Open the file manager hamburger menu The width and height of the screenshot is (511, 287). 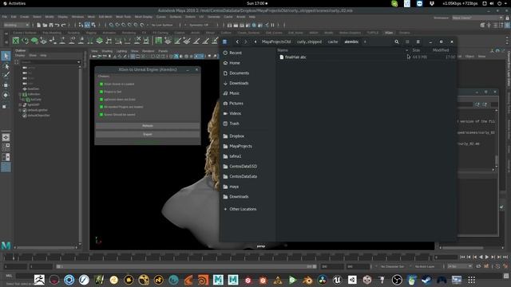418,41
